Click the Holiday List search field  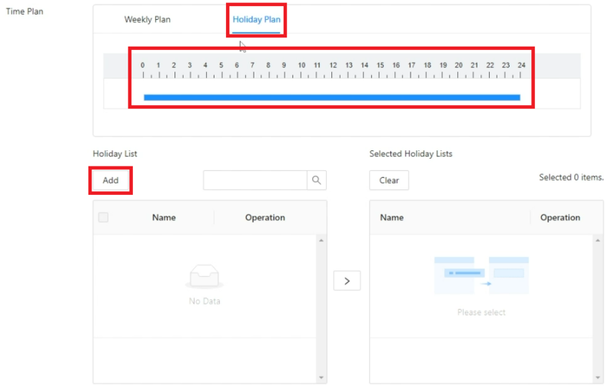coord(255,180)
